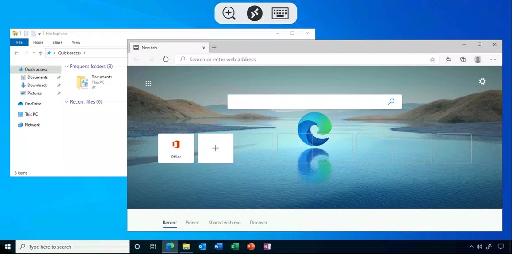Viewport: 512px width, 254px height.
Task: Unpin Downloads from Quick access
Action: [58, 85]
